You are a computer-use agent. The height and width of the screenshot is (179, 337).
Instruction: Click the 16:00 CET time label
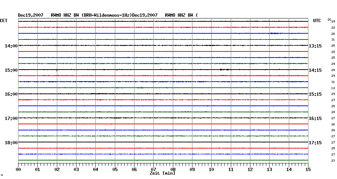[x=11, y=94]
